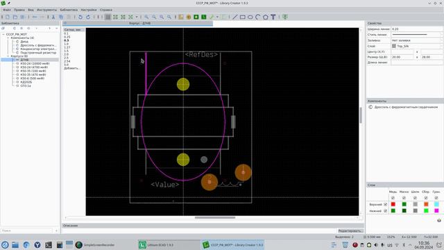The height and width of the screenshot is (250, 444).
Task: Click the open folder toolbar icon
Action: click(15, 17)
